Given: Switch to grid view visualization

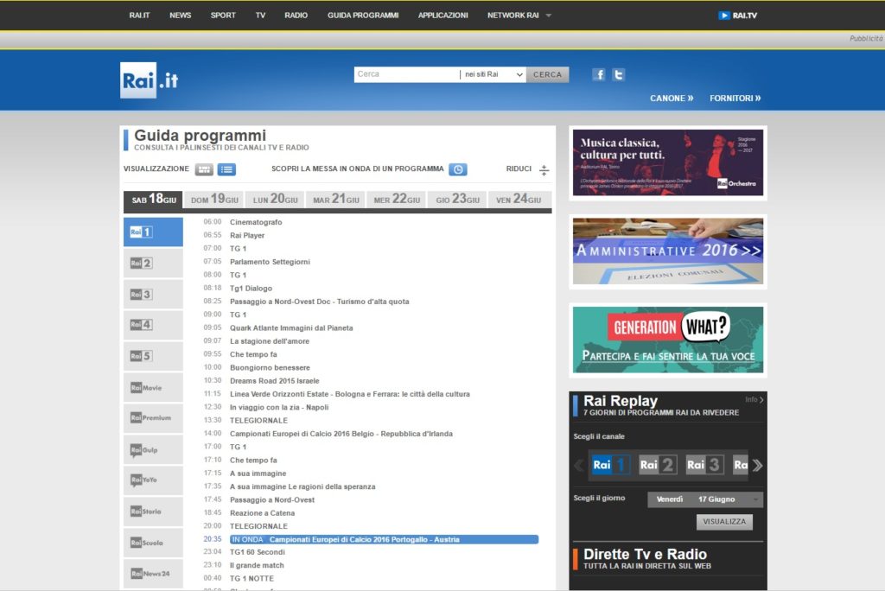Looking at the screenshot, I should click(204, 169).
